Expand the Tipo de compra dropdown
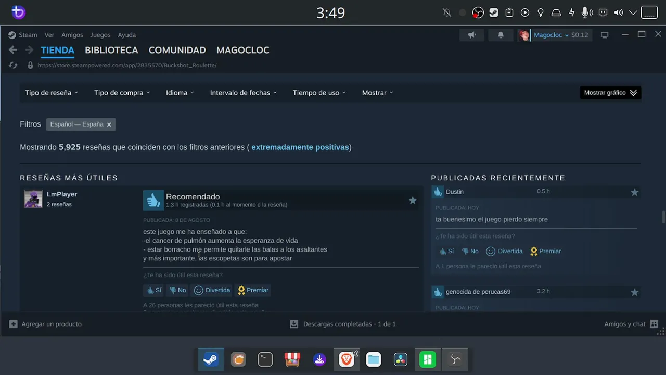 pyautogui.click(x=122, y=93)
